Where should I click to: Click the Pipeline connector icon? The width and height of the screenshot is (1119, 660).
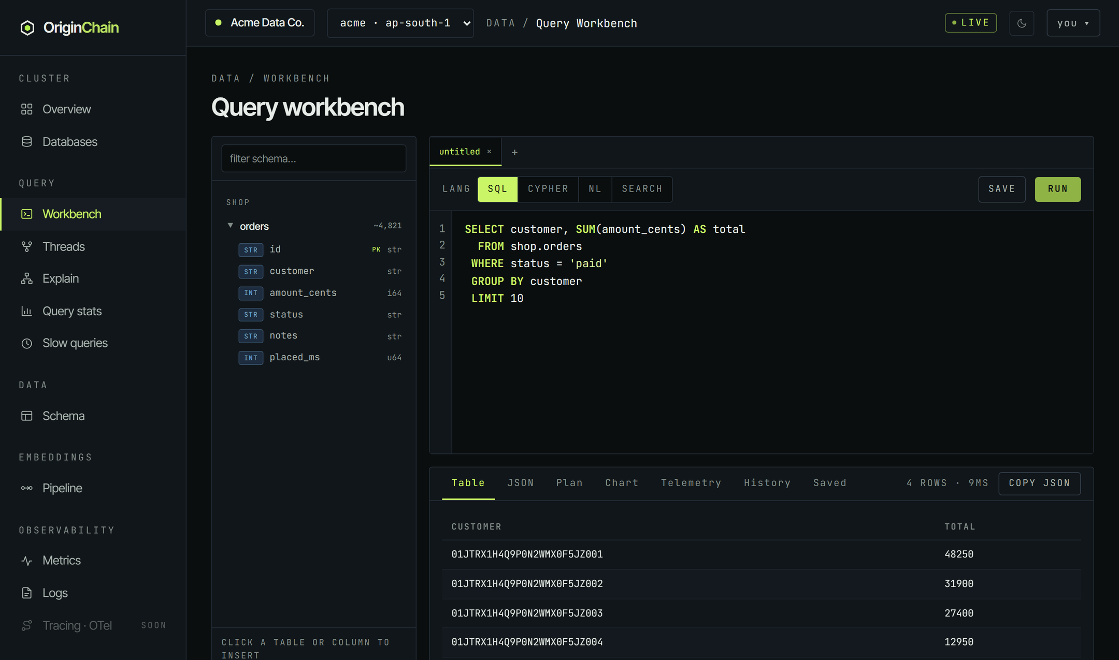26,488
